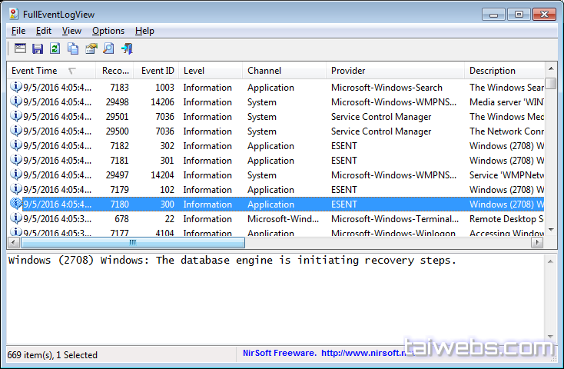The width and height of the screenshot is (564, 369).
Task: Refresh the event log list
Action: 55,48
